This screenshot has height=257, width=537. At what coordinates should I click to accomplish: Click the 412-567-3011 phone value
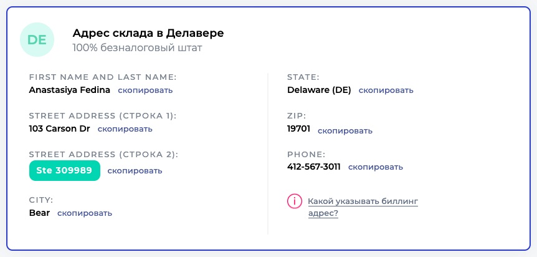(313, 167)
